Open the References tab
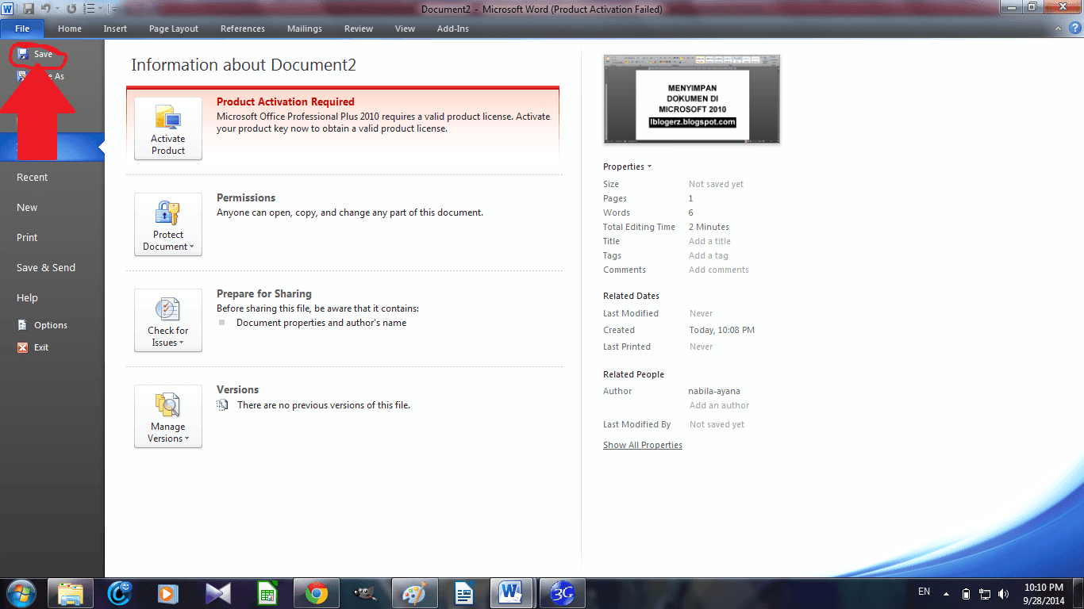This screenshot has width=1084, height=609. pos(243,29)
